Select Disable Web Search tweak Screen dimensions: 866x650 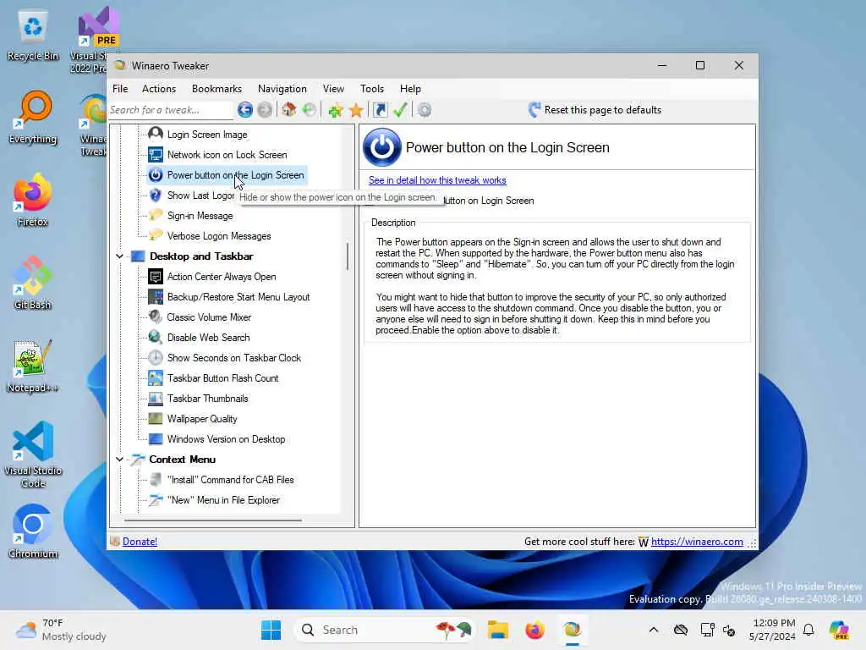tap(199, 338)
